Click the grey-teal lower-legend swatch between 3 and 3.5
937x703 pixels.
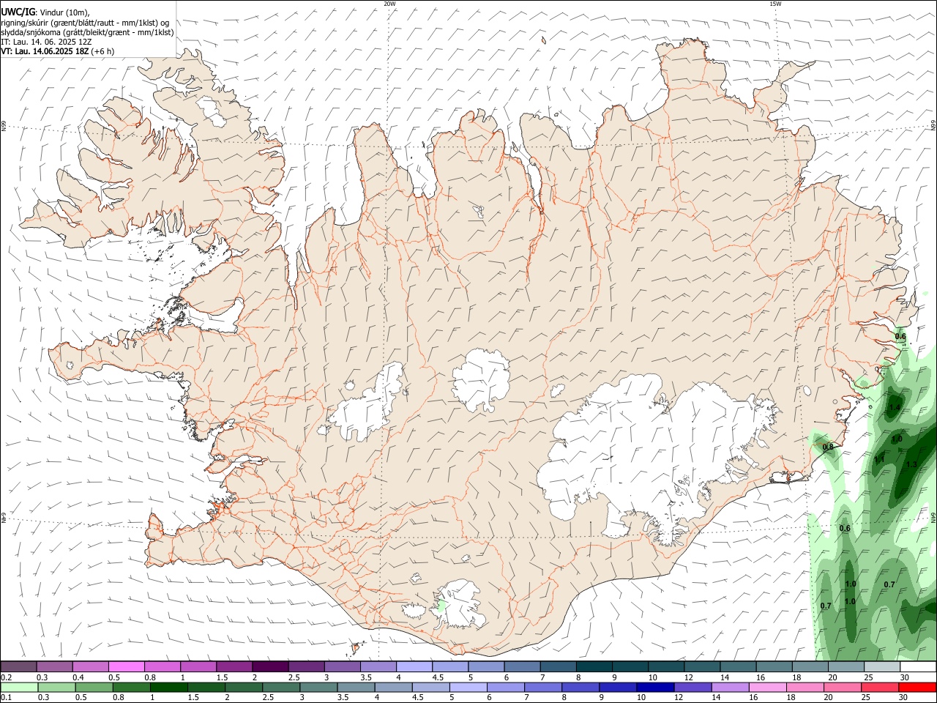[x=317, y=688]
